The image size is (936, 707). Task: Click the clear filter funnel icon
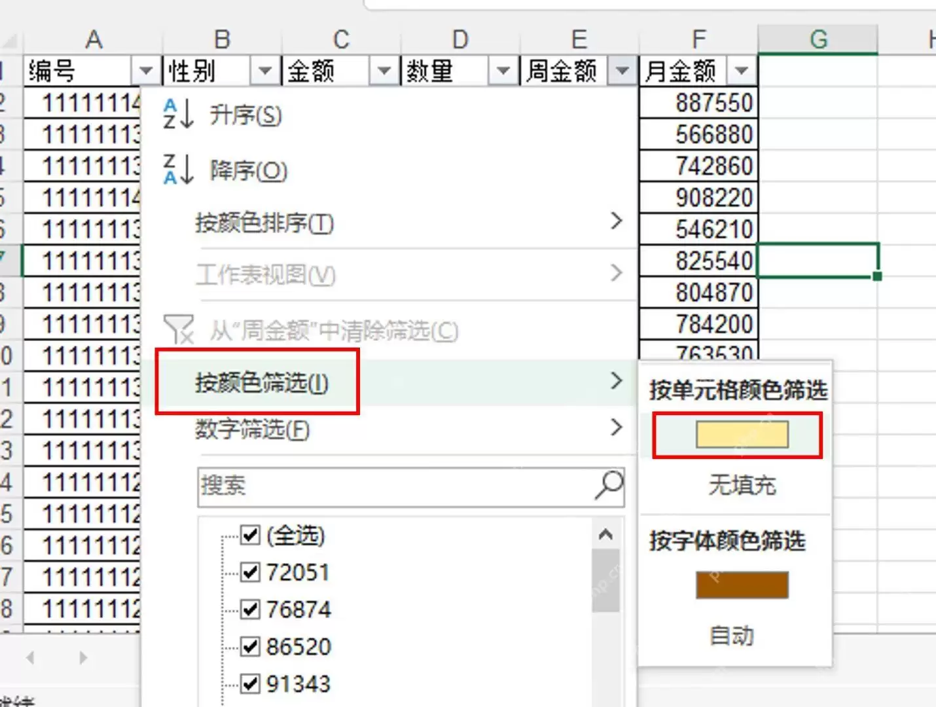pyautogui.click(x=179, y=329)
